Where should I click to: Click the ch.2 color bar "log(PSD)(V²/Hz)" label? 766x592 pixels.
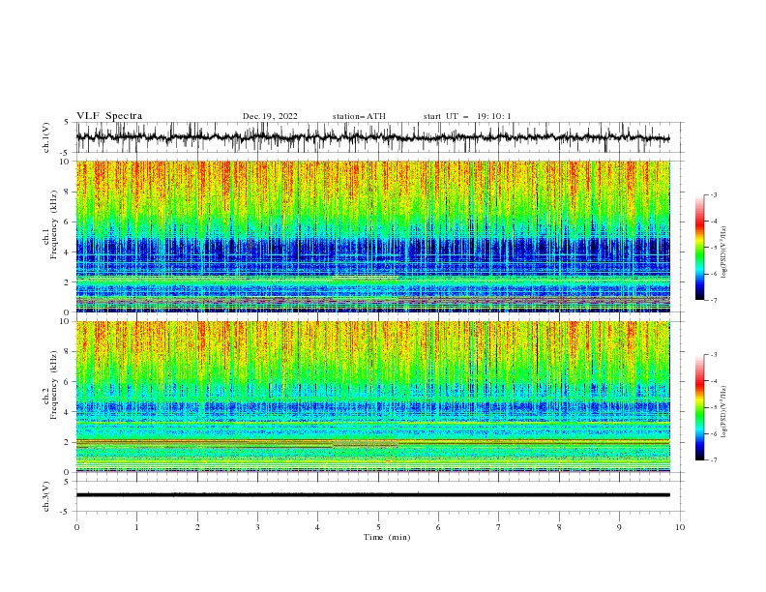(x=723, y=412)
